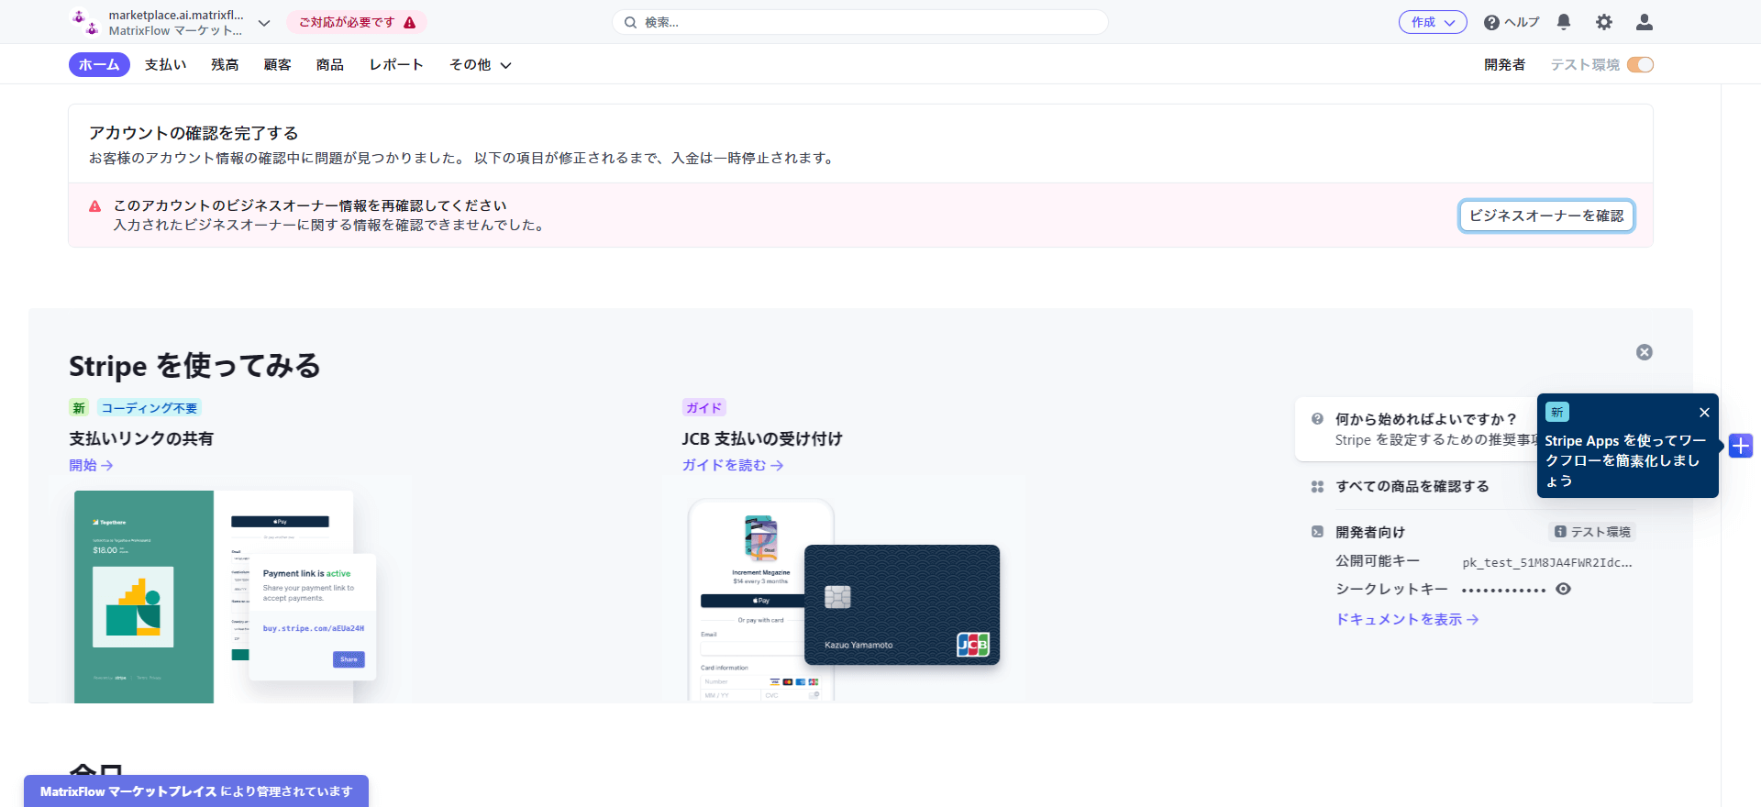
Task: Click the 開始 link under 支払いリンクの共有
Action: (91, 465)
